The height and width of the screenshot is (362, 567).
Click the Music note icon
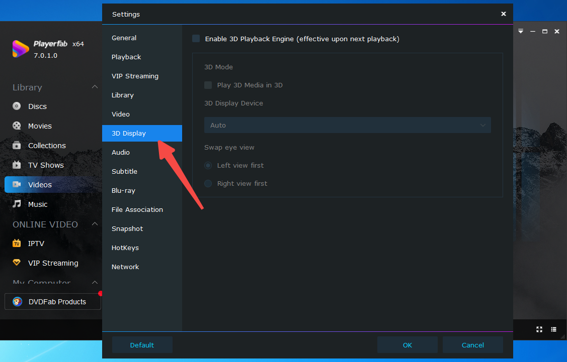(x=17, y=204)
